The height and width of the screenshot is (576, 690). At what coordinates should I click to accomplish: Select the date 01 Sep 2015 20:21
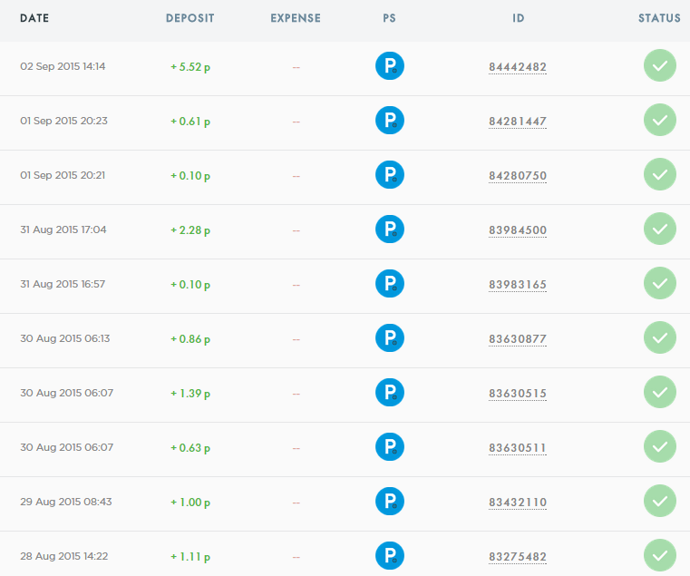(63, 175)
